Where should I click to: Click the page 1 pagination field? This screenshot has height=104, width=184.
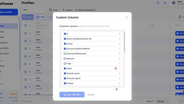pyautogui.click(x=181, y=101)
